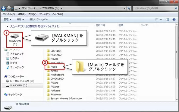
Task: Select the Pictures folder
Action: 55,87
